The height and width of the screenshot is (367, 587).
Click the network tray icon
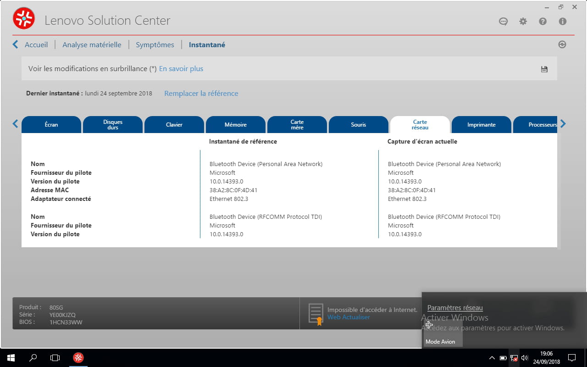click(x=514, y=358)
